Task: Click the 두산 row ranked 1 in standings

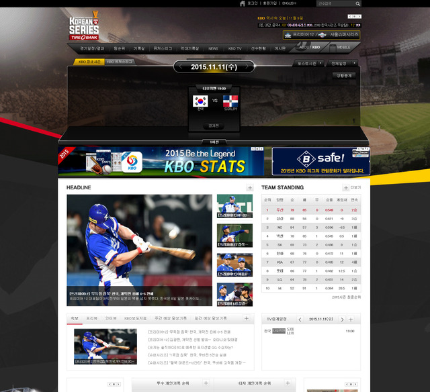Action: tap(311, 210)
